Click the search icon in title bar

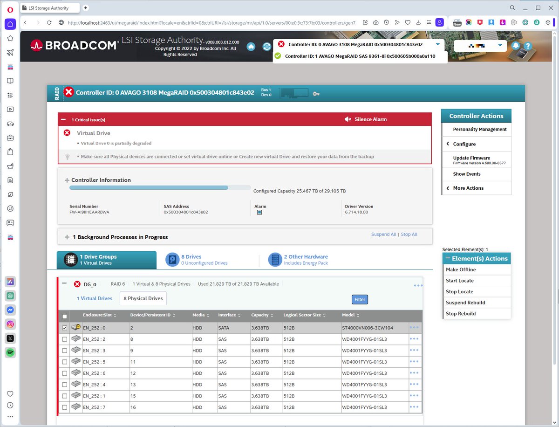(x=513, y=8)
